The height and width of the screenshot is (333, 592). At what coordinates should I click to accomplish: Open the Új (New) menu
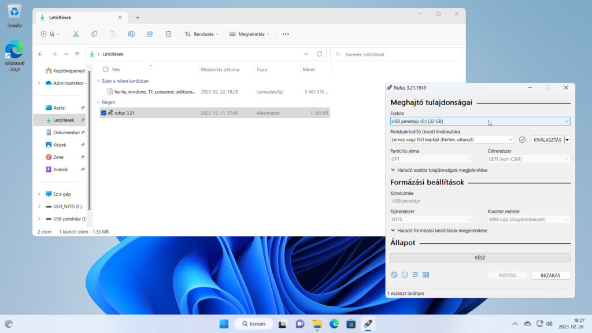[x=50, y=34]
